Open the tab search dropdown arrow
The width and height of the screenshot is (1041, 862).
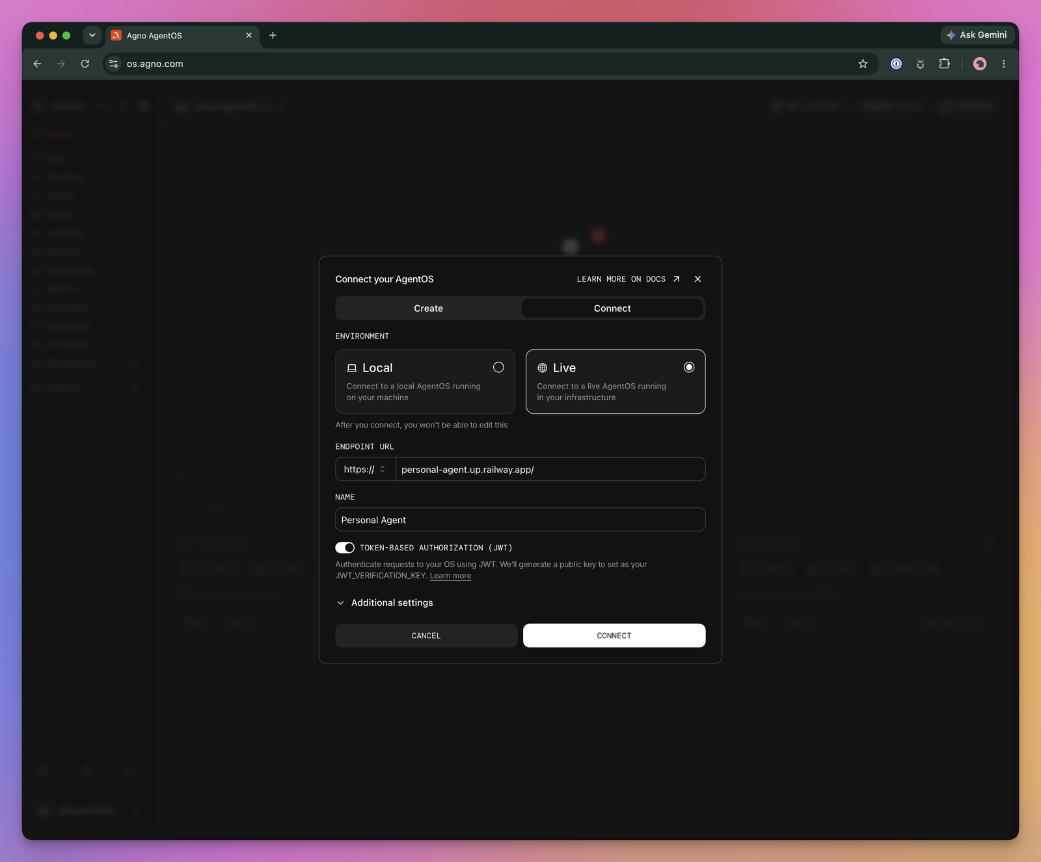[x=92, y=35]
